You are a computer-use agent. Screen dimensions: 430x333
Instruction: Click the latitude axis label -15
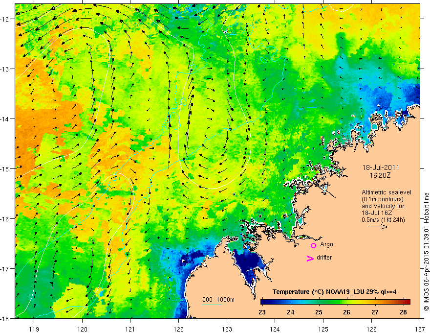(5, 169)
